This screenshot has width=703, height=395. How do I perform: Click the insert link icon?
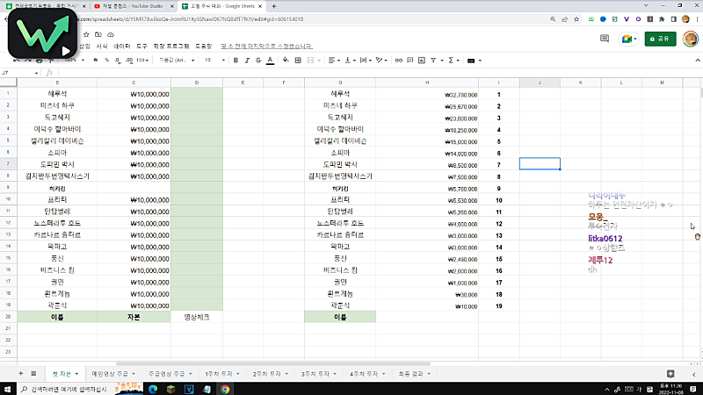pos(397,60)
